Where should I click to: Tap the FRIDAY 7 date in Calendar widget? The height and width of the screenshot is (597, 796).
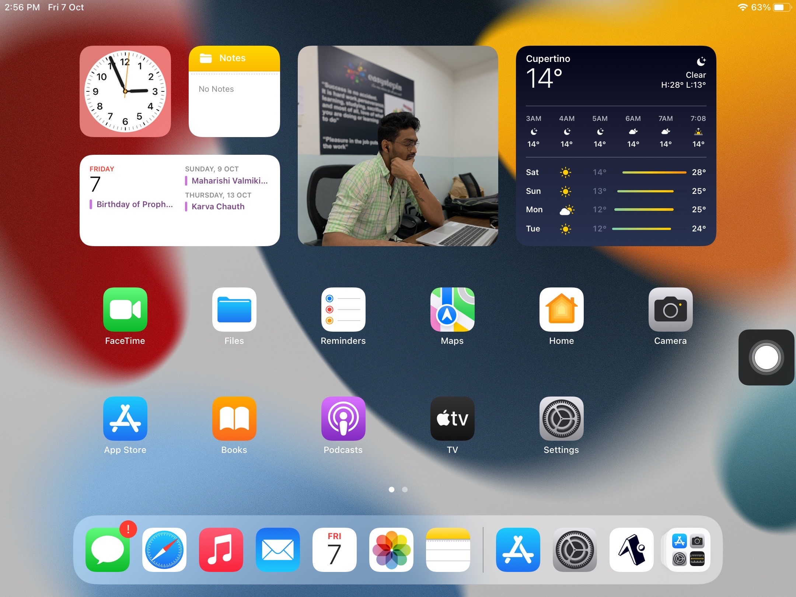[x=101, y=179]
